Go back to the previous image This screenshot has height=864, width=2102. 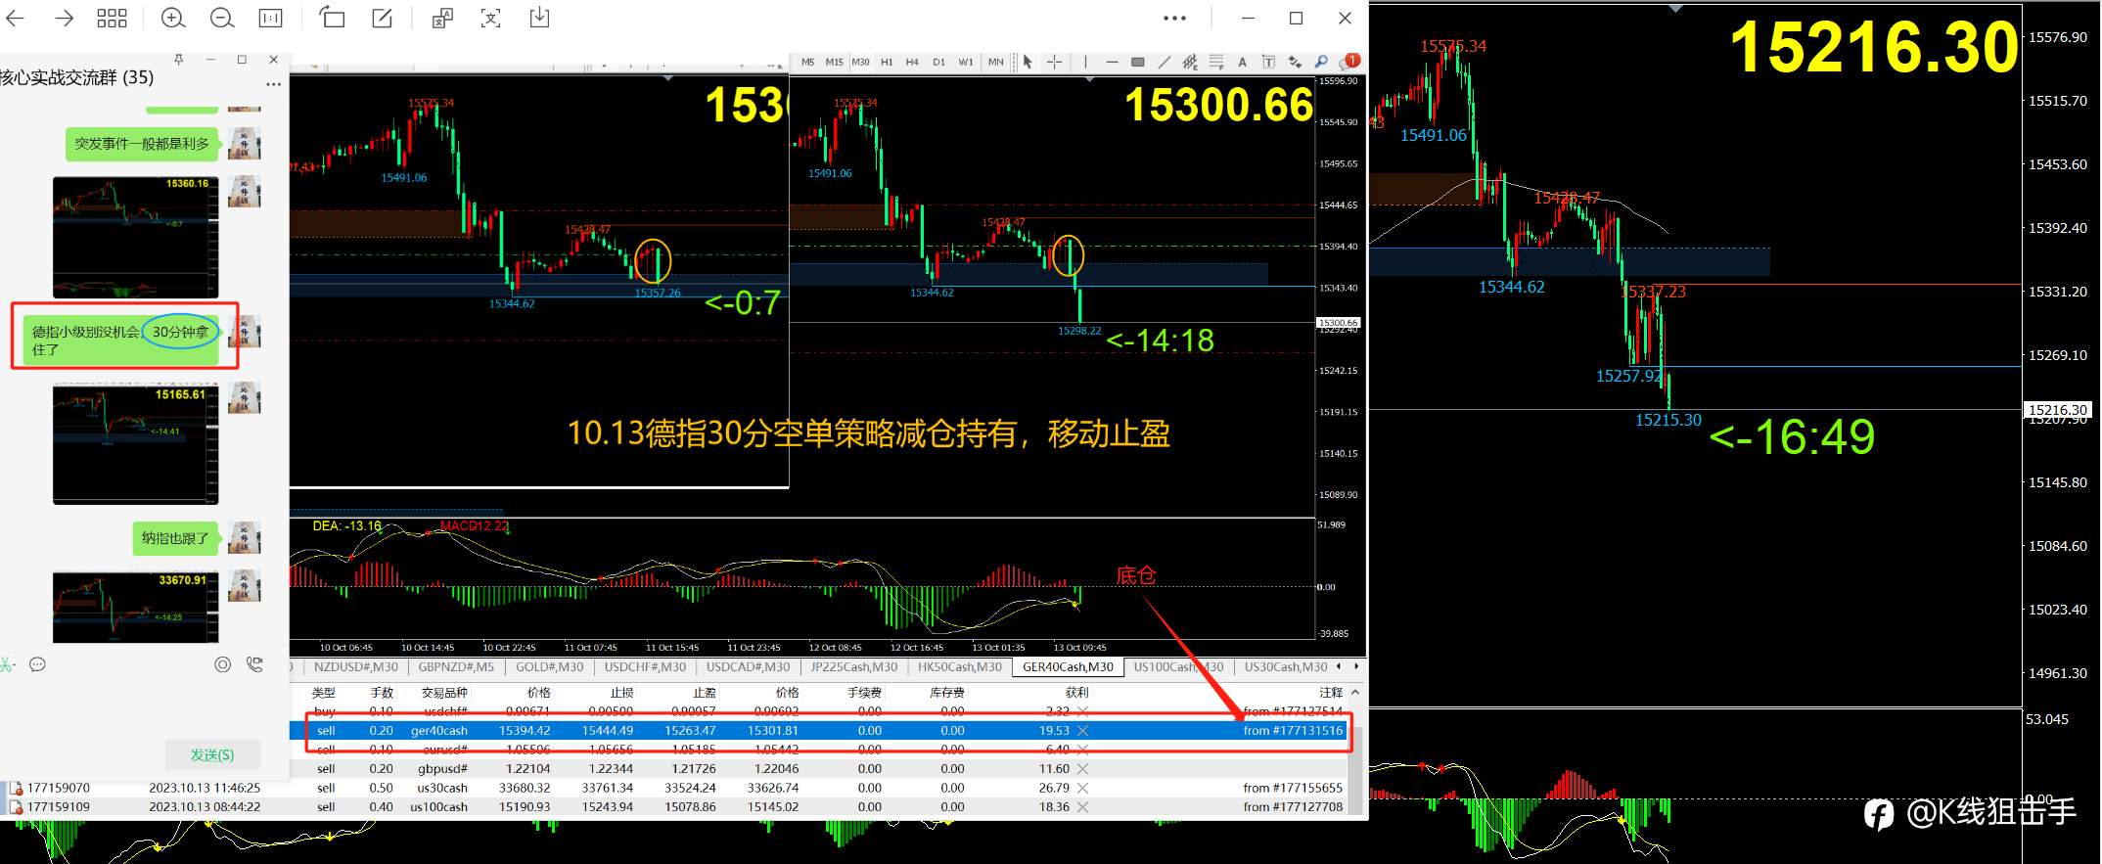tap(16, 18)
